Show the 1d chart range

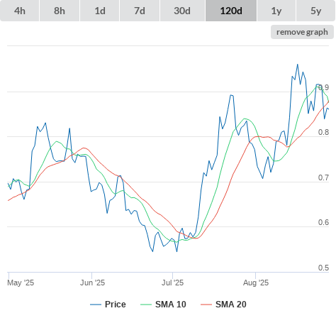tap(100, 11)
